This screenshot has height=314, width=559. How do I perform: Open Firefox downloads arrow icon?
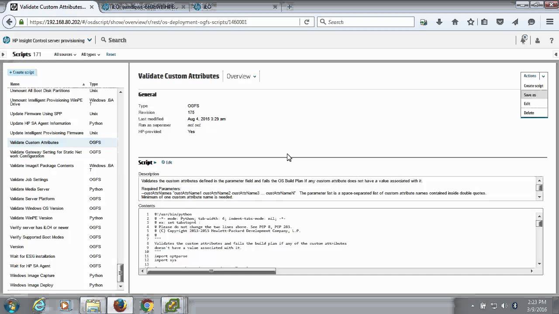tap(439, 22)
